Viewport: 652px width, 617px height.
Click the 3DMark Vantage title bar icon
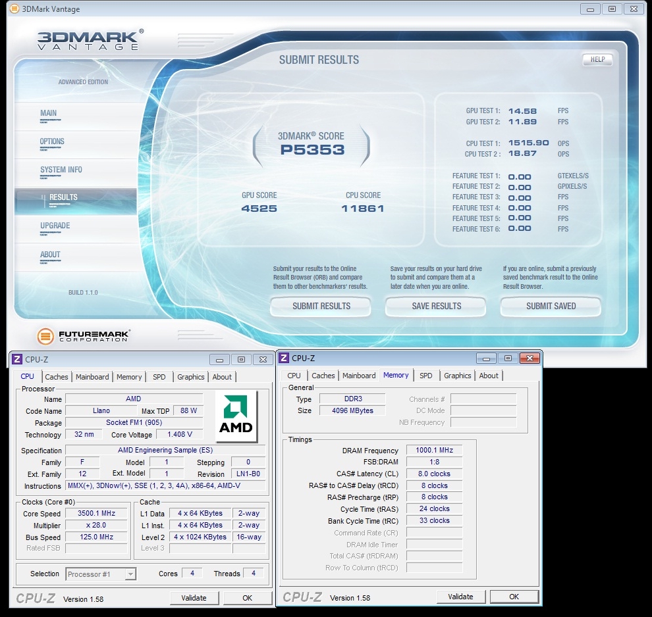(x=14, y=9)
